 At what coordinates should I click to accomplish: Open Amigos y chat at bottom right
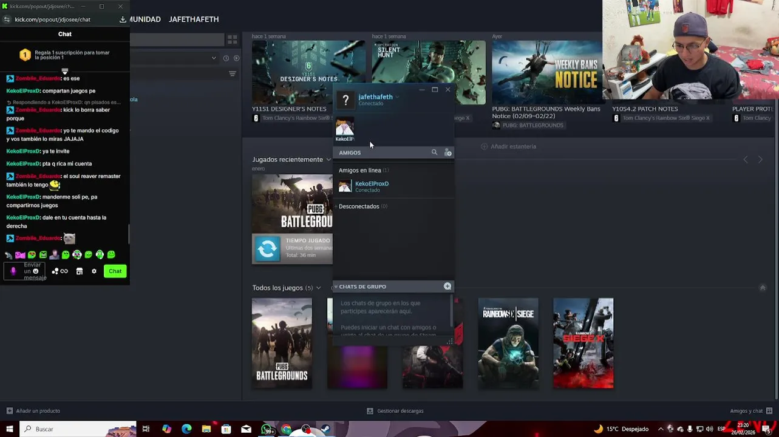(x=752, y=411)
